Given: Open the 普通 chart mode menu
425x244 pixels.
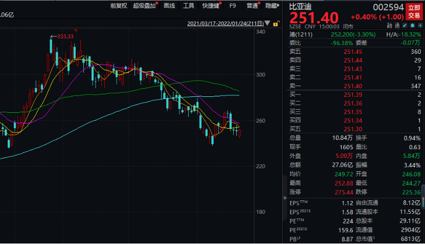Looking at the screenshot, I should pos(252,6).
